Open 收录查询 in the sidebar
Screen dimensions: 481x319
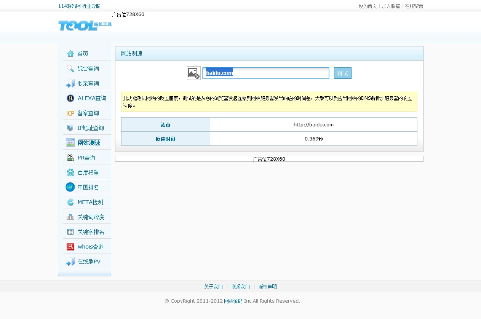[x=88, y=83]
